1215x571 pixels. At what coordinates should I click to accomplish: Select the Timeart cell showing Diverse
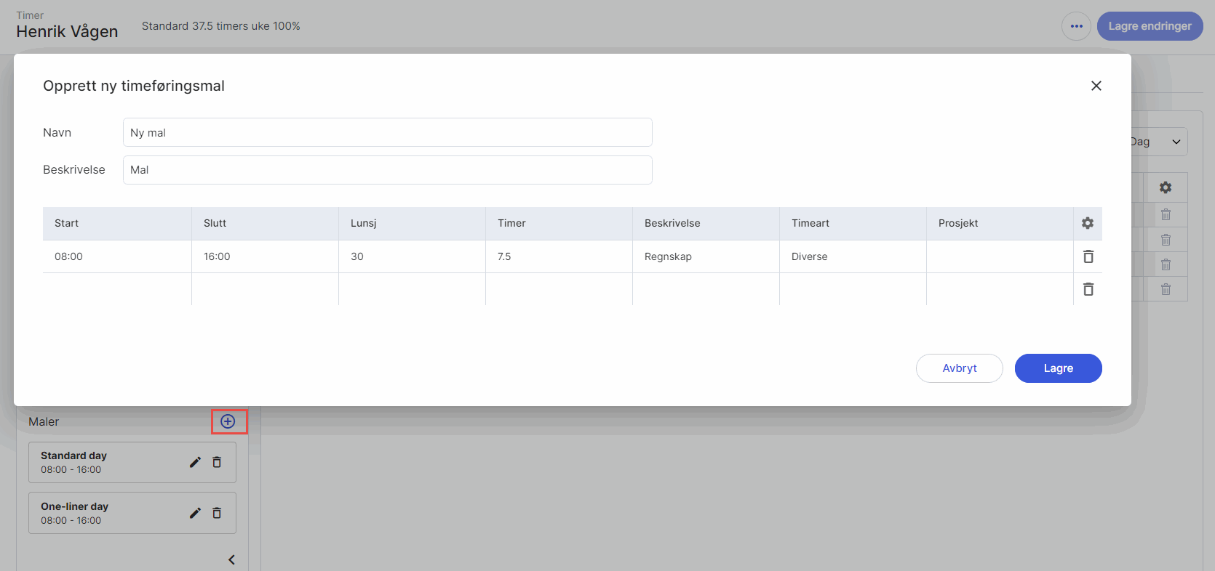853,256
